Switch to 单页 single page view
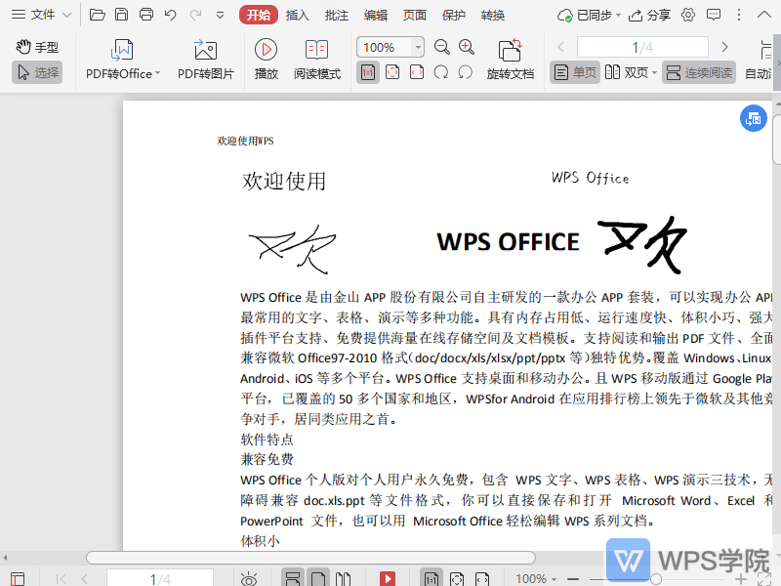 (x=574, y=72)
